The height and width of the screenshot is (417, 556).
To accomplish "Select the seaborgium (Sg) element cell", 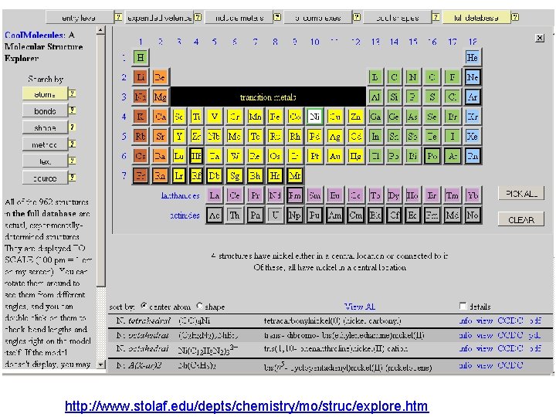I will [235, 175].
